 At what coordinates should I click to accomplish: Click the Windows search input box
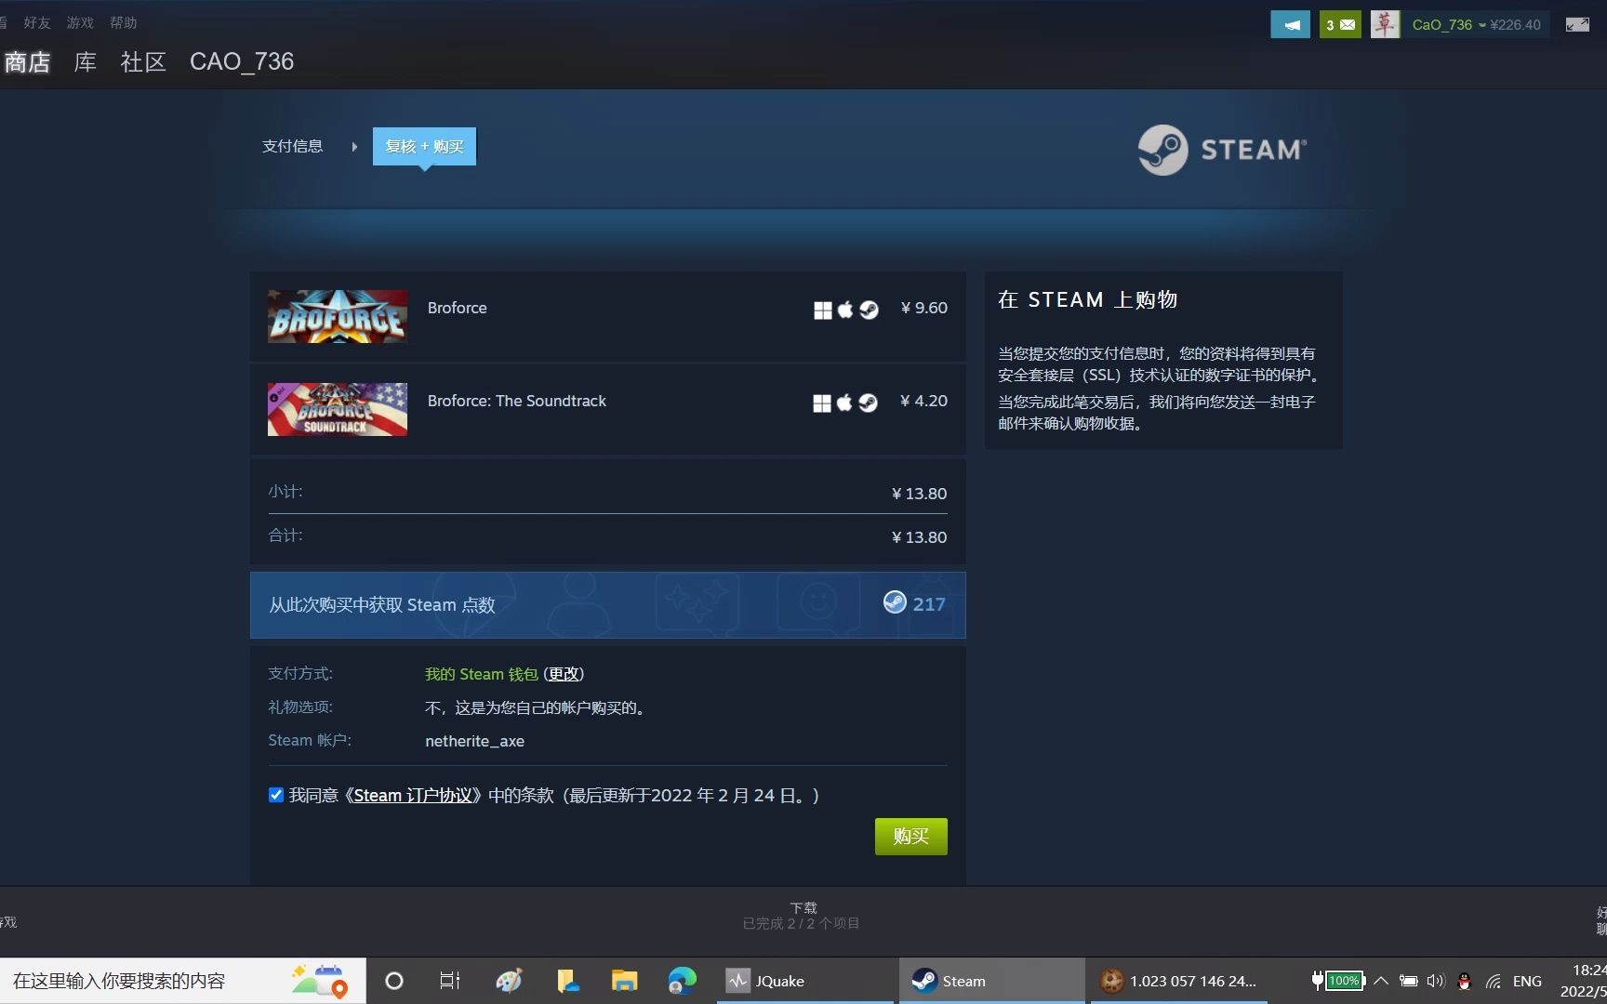click(183, 981)
